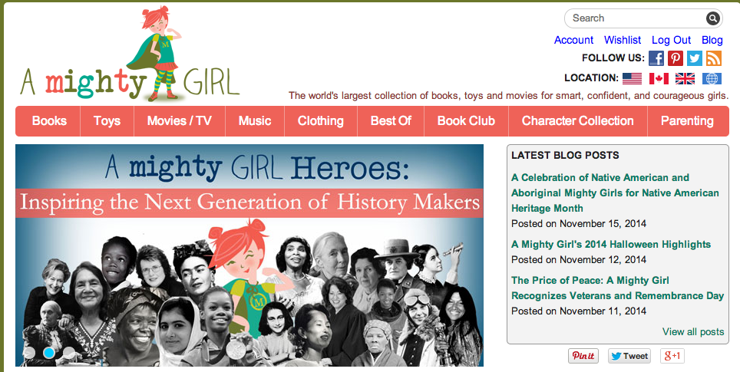Open the Movies / TV menu
The height and width of the screenshot is (372, 740).
coord(179,121)
